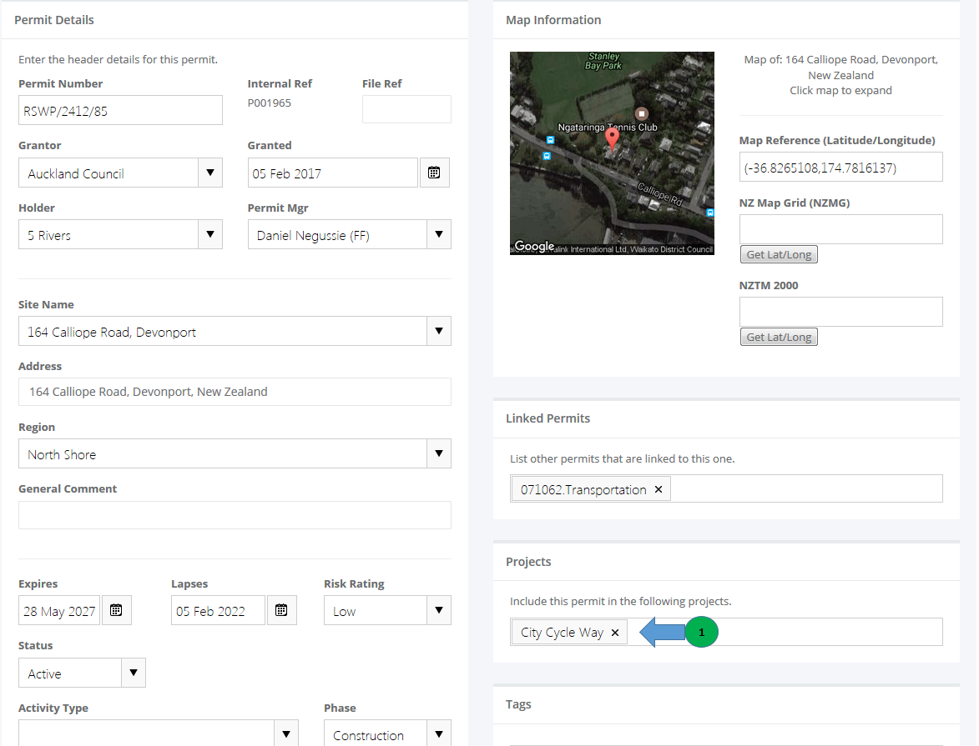Viewport: 979px width, 746px height.
Task: Expand the Permit Mgr dropdown
Action: tap(438, 234)
